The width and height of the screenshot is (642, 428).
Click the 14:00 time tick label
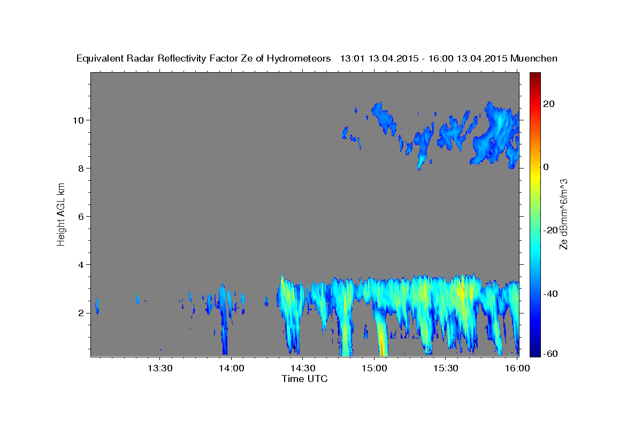(231, 368)
